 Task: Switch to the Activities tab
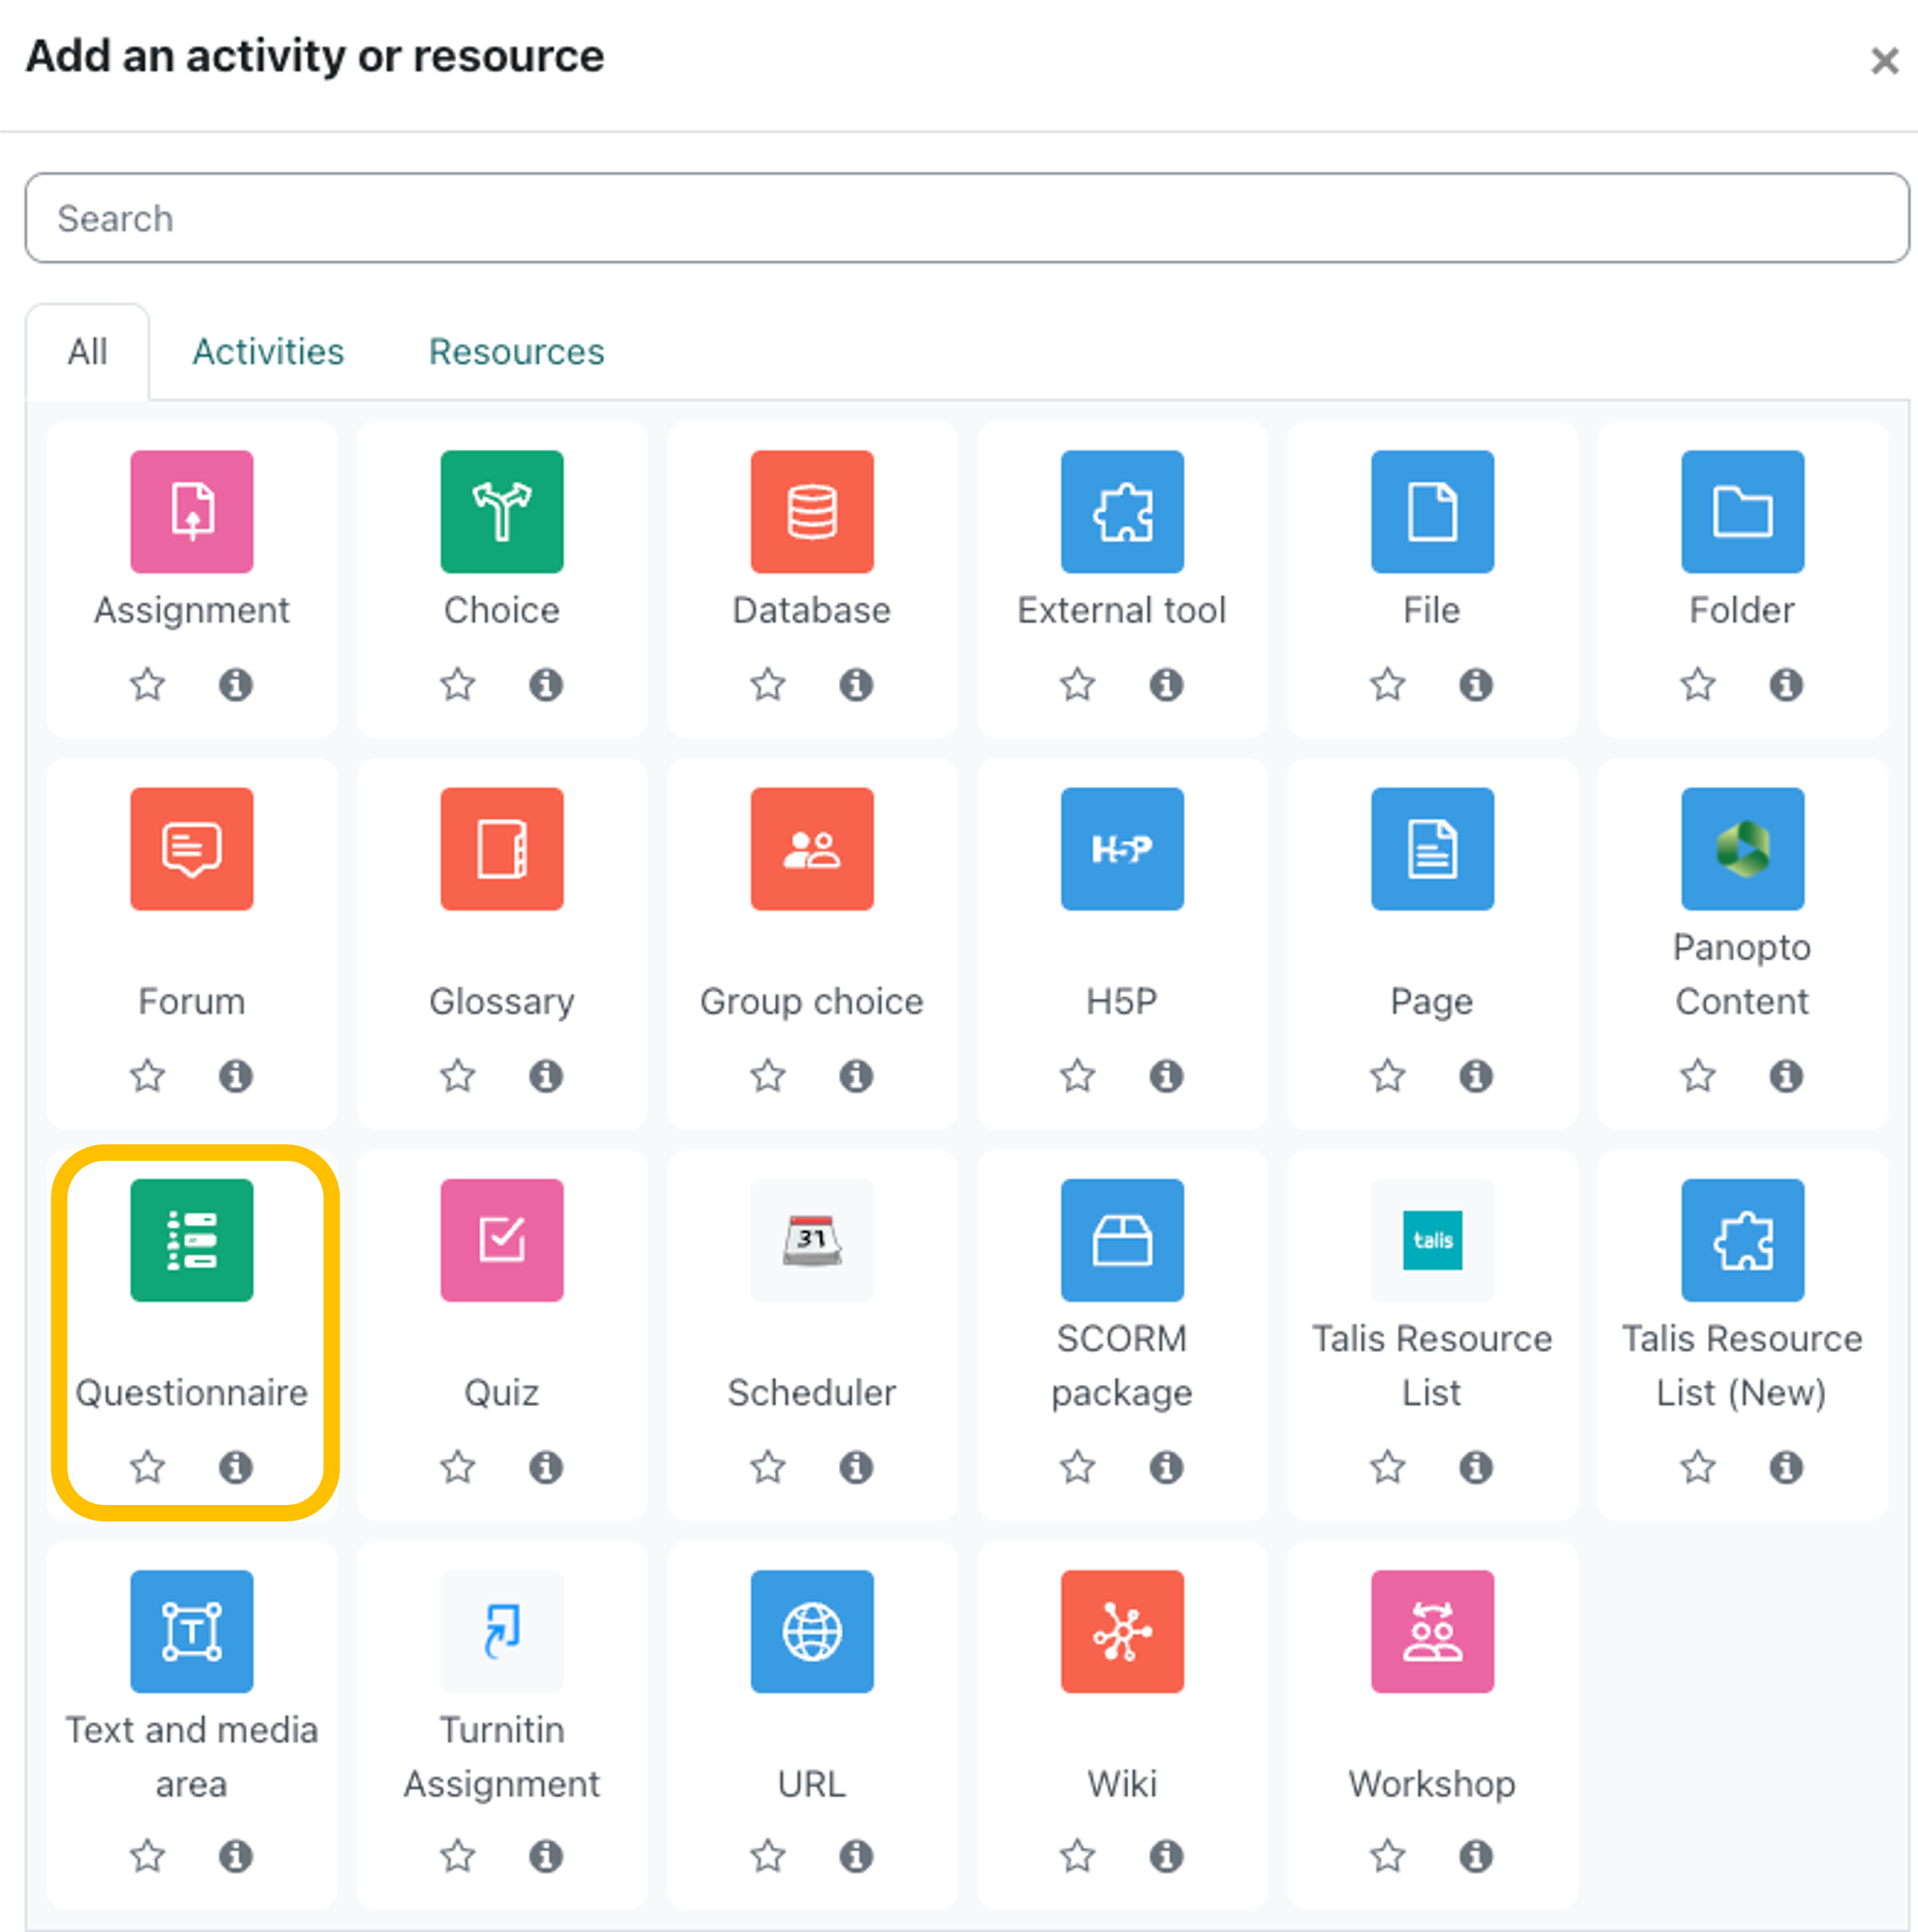click(x=268, y=352)
